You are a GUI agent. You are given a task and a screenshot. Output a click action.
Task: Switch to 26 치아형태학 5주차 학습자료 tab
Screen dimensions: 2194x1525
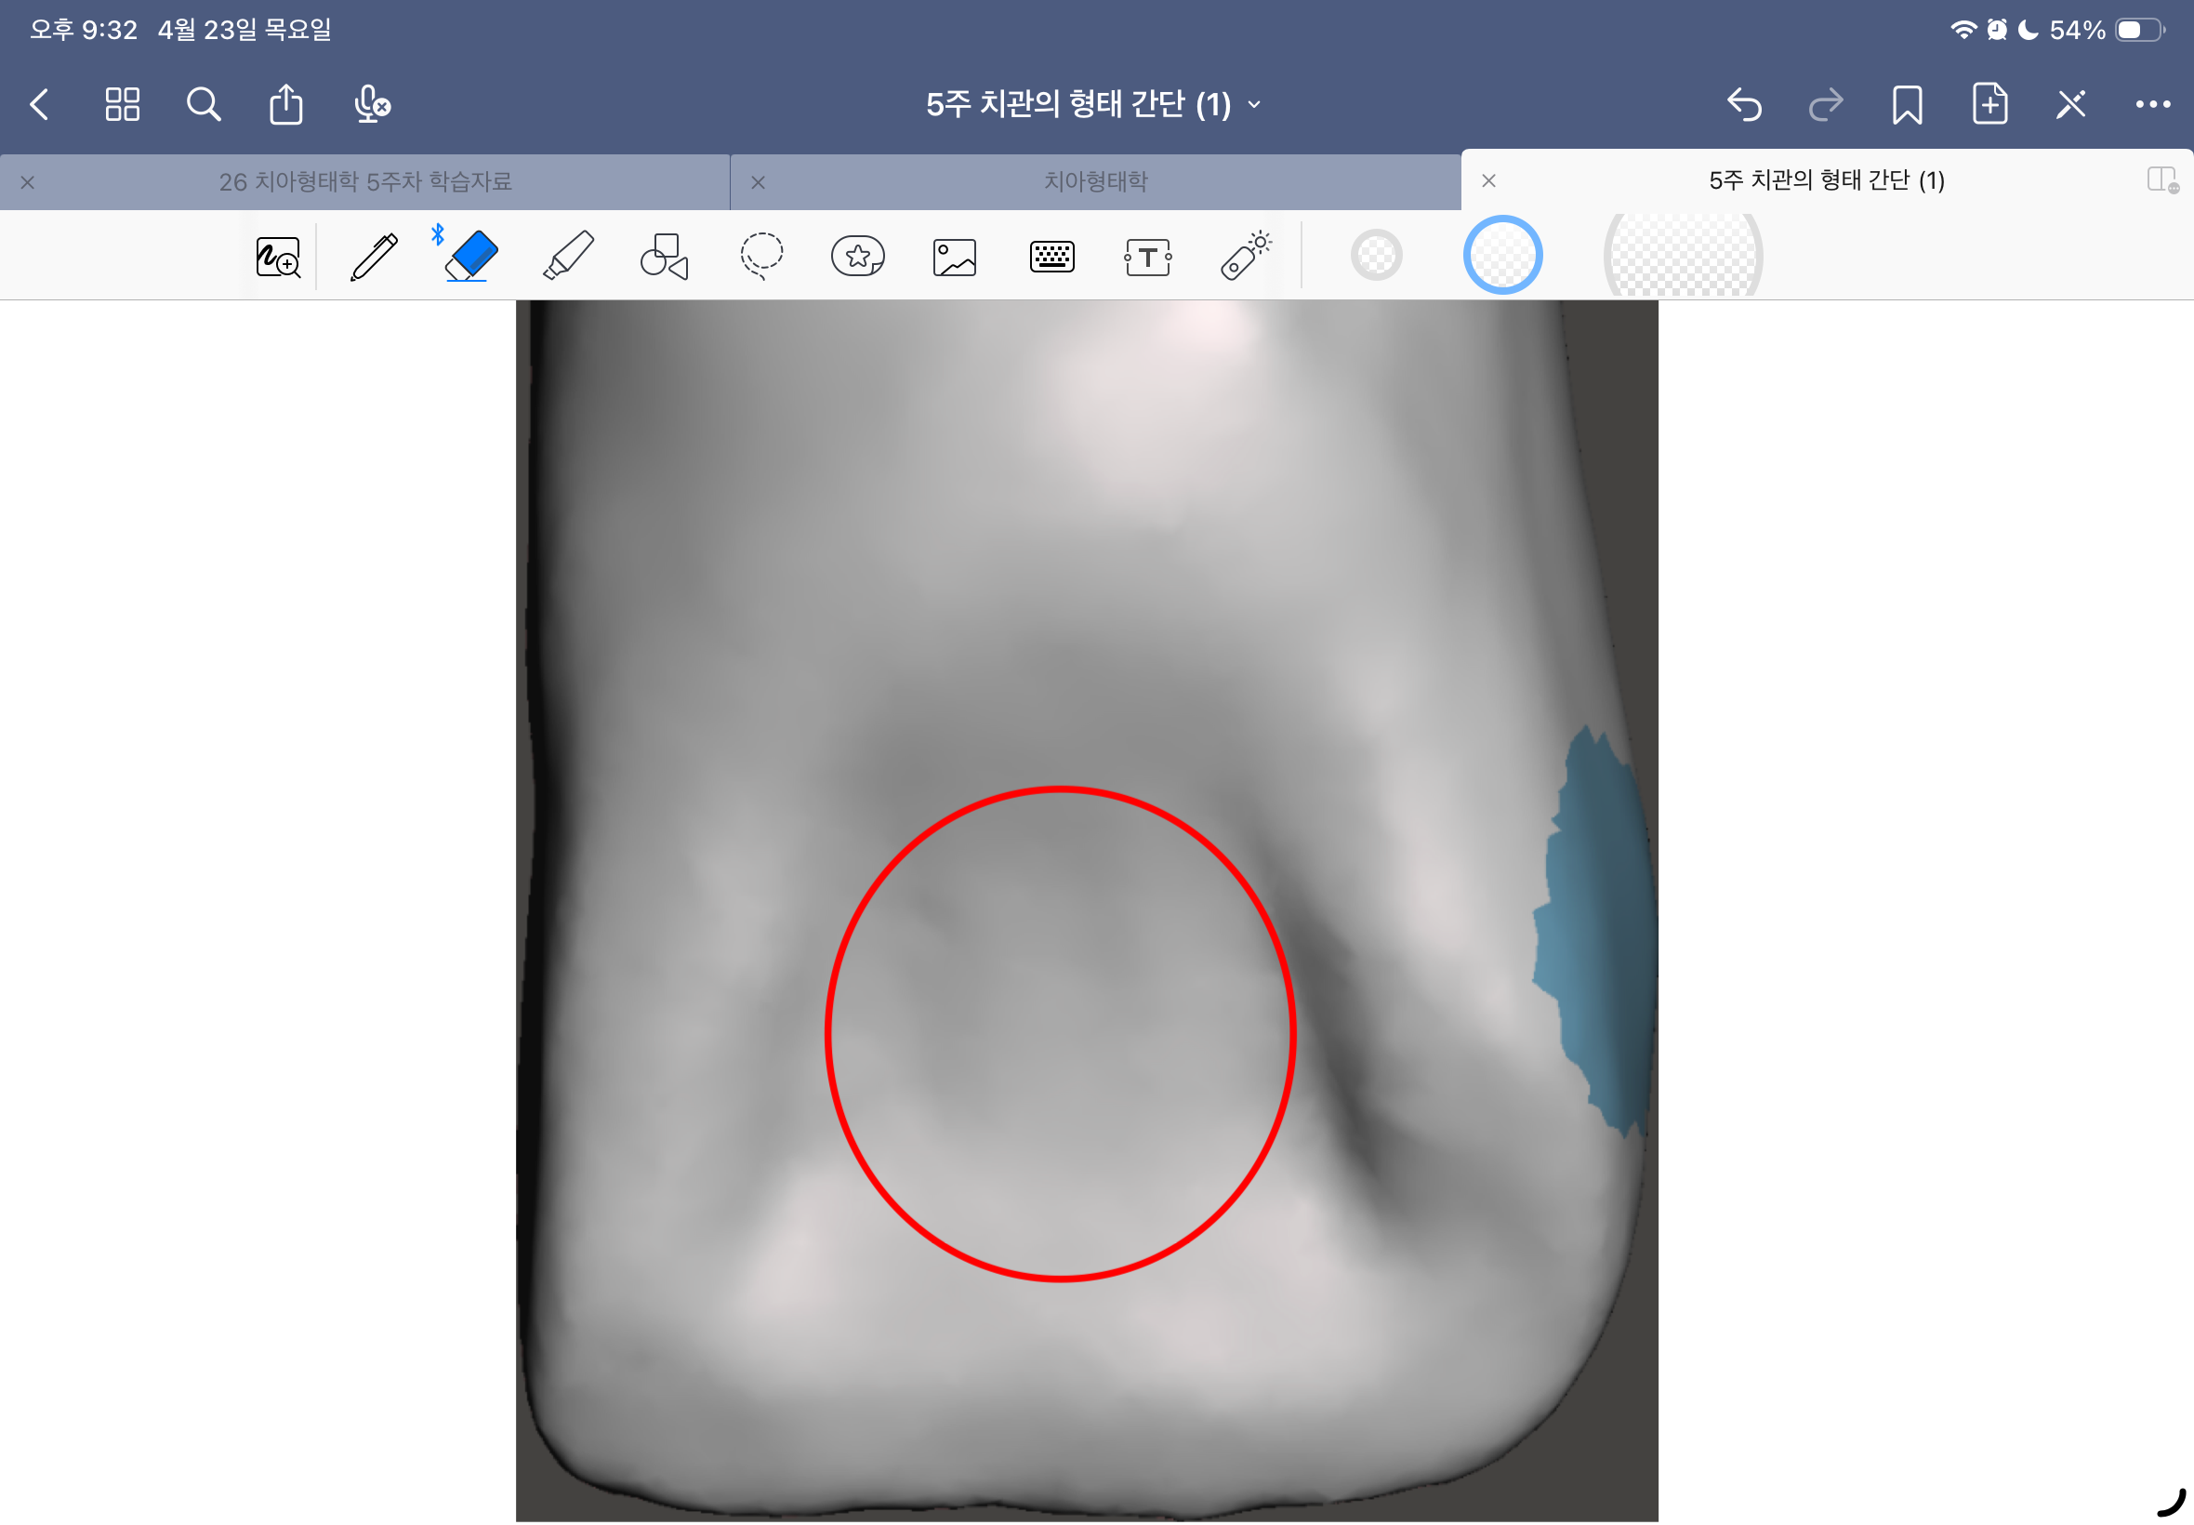coord(364,181)
